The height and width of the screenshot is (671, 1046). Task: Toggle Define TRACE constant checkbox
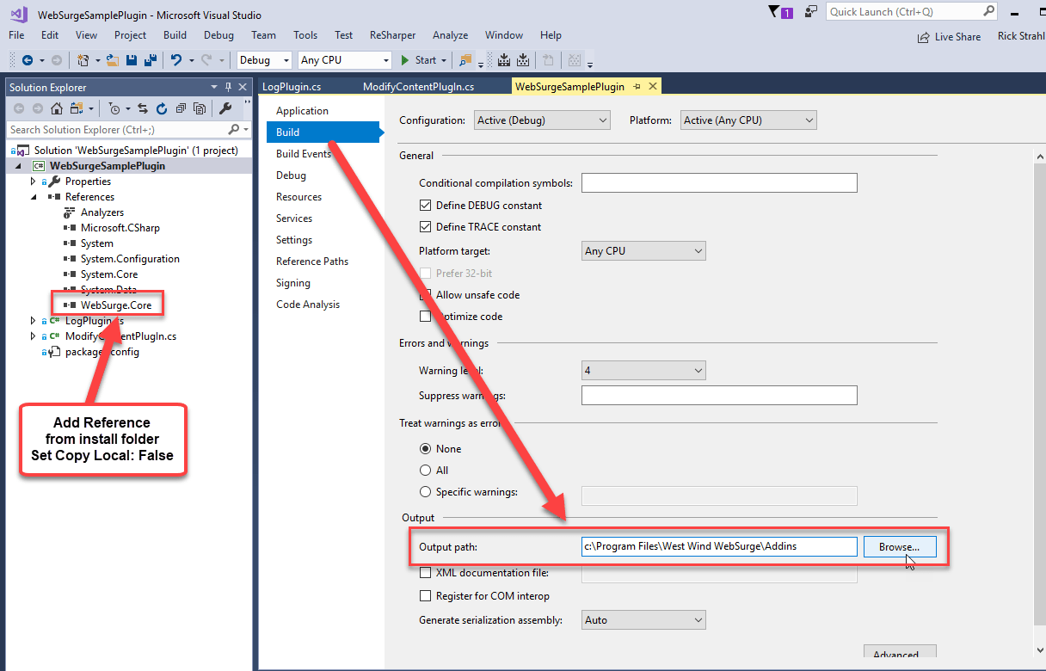click(x=425, y=227)
